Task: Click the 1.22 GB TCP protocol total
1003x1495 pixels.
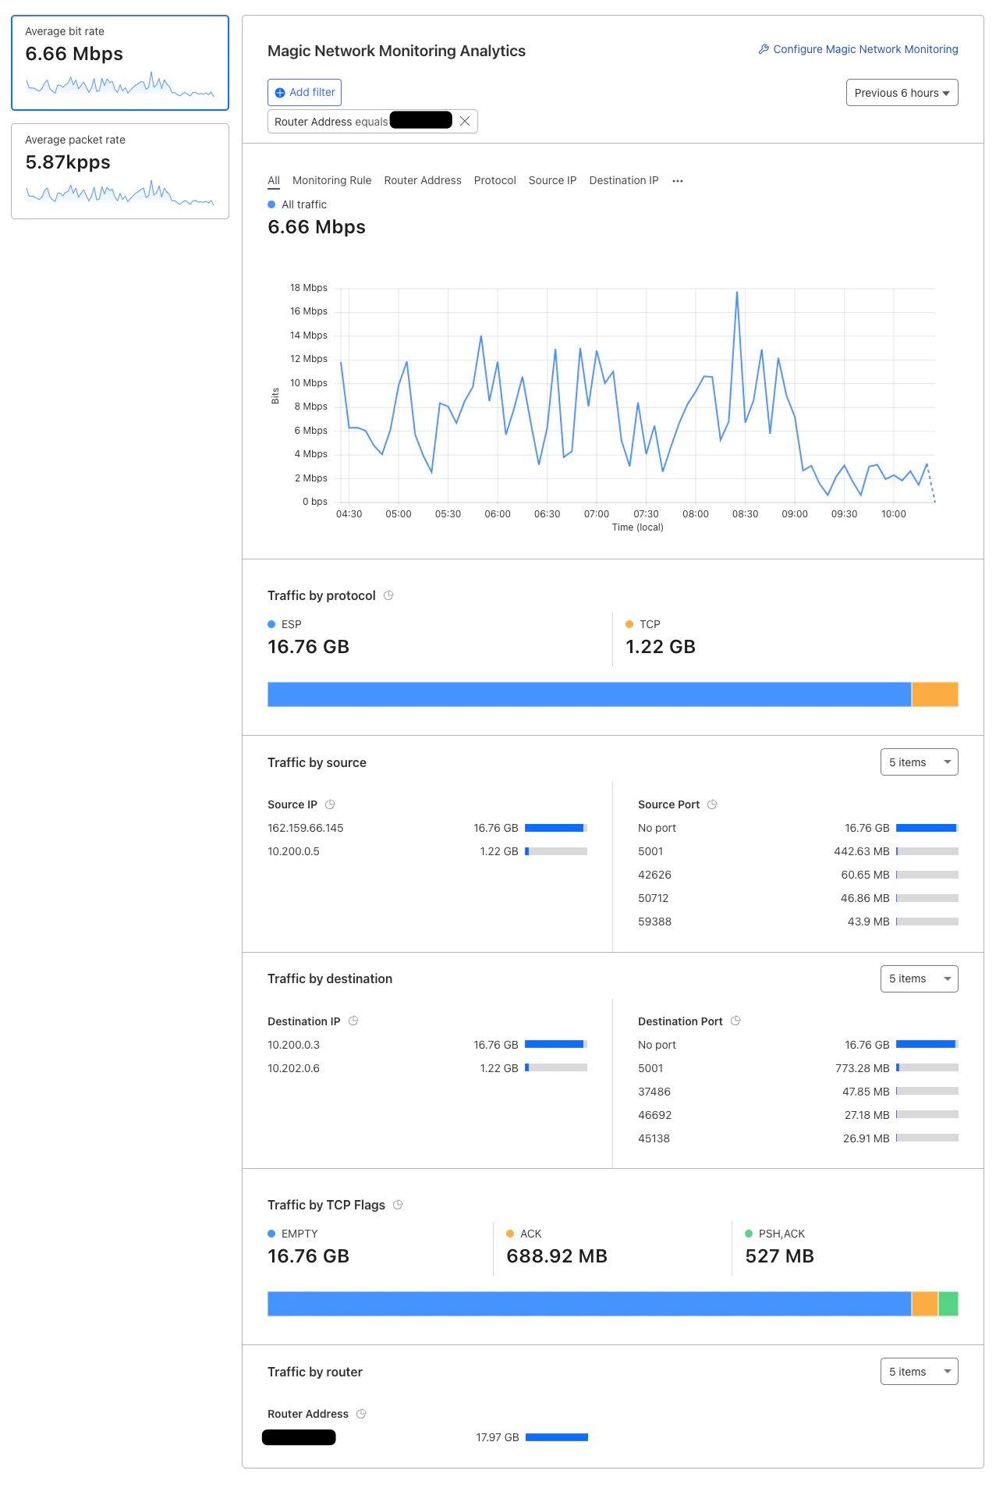Action: pyautogui.click(x=661, y=647)
